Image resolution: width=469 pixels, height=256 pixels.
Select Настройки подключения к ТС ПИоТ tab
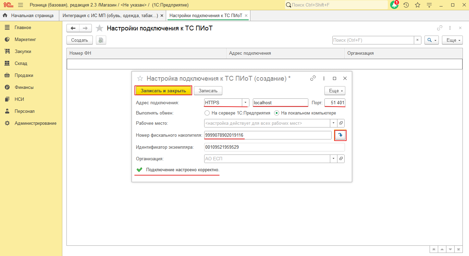coord(206,16)
